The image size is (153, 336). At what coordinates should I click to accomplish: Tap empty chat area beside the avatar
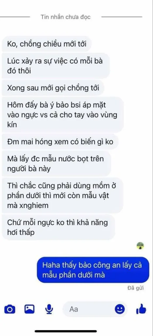(68, 246)
